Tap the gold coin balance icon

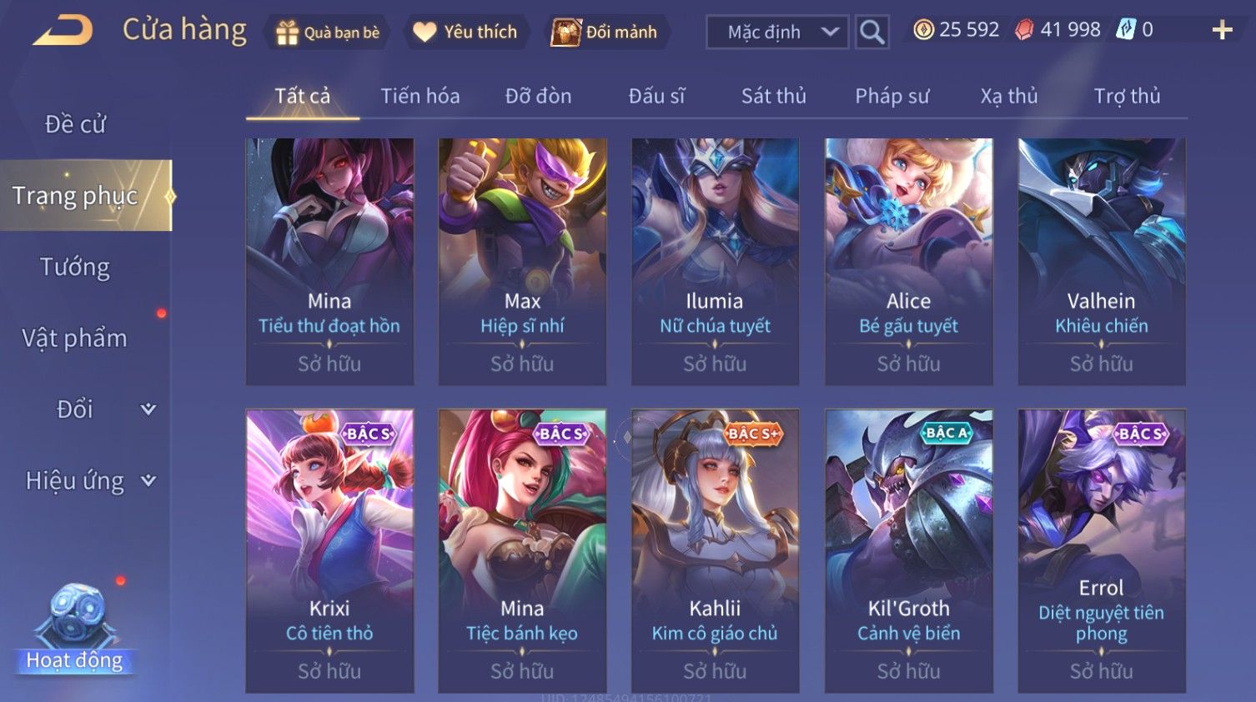(x=922, y=30)
